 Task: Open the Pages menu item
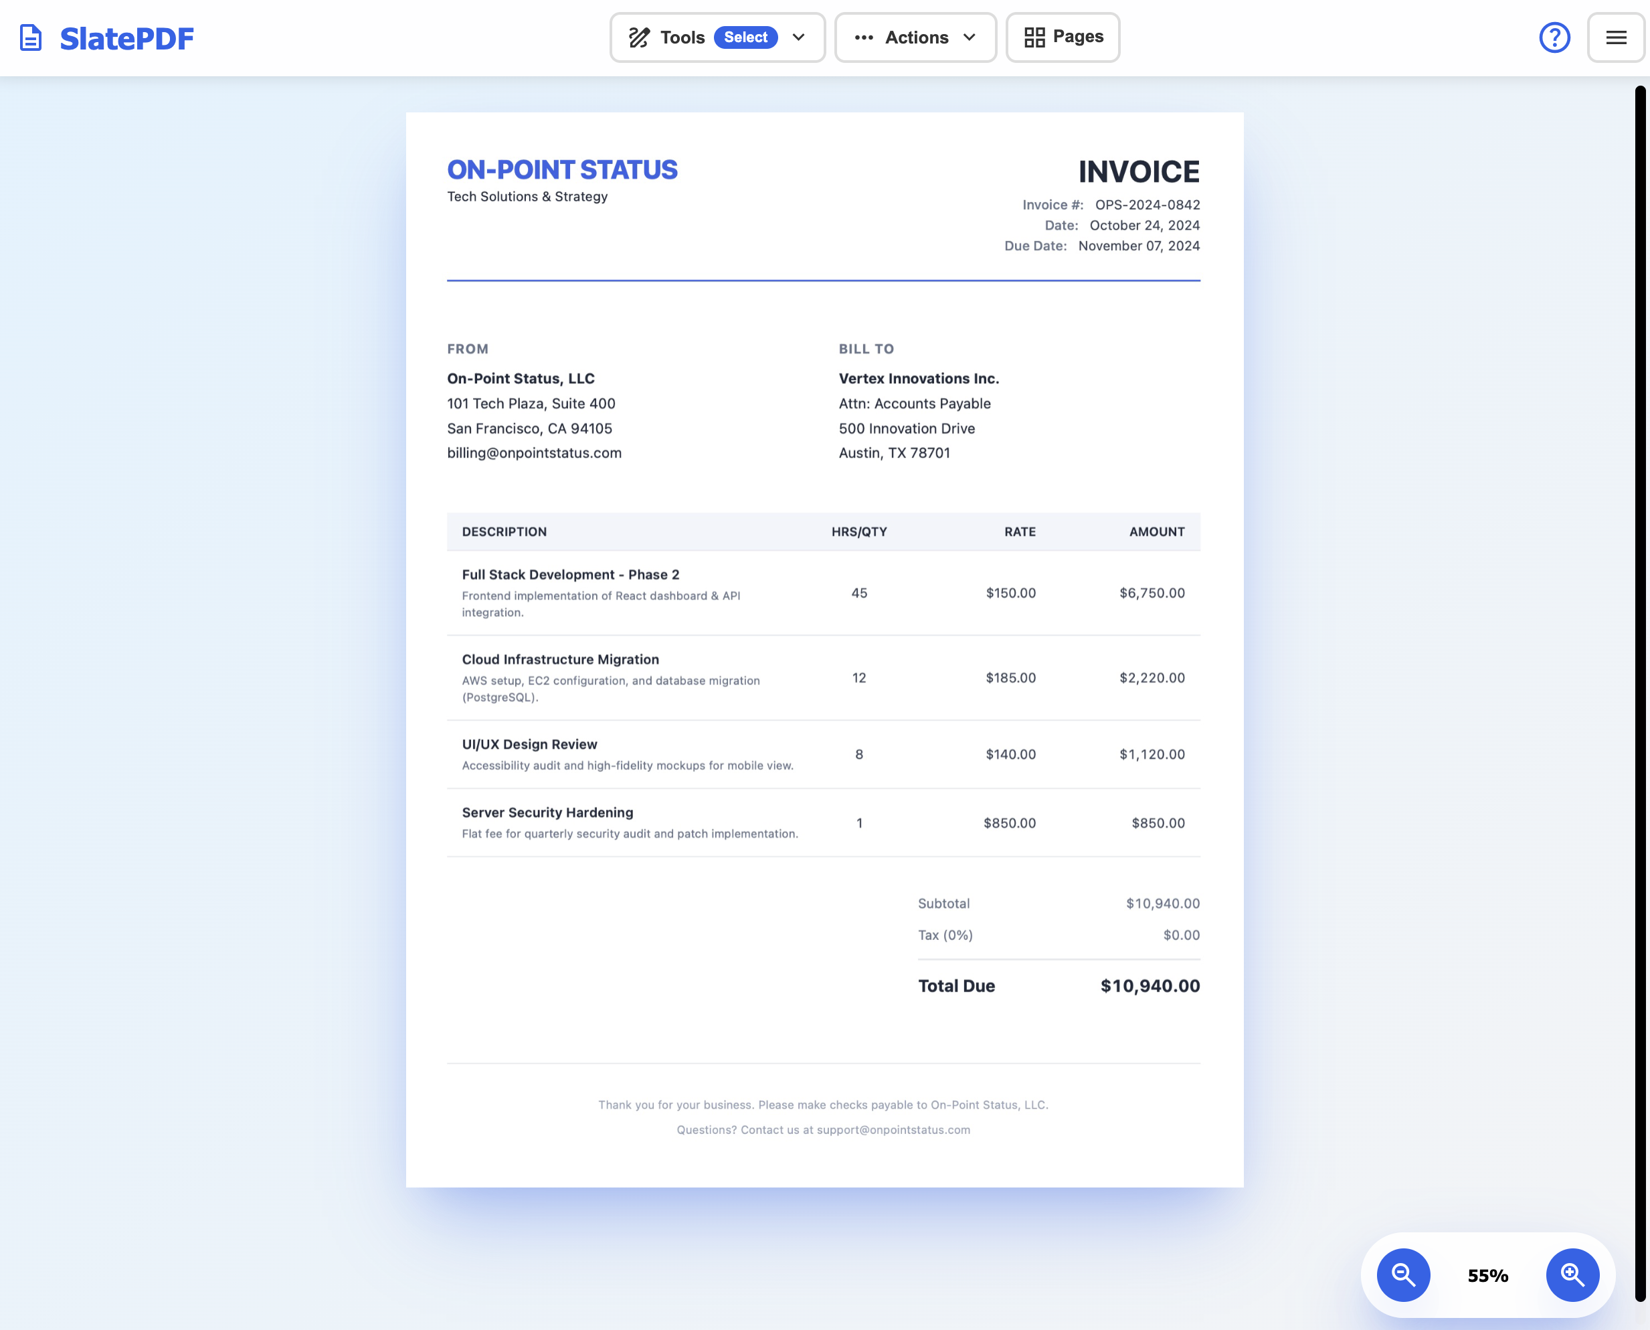click(x=1063, y=37)
